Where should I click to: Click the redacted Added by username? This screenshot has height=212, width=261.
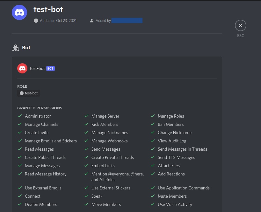click(127, 20)
